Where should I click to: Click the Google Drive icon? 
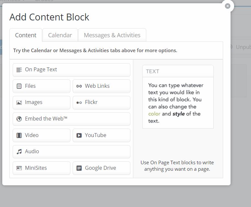tap(79, 168)
